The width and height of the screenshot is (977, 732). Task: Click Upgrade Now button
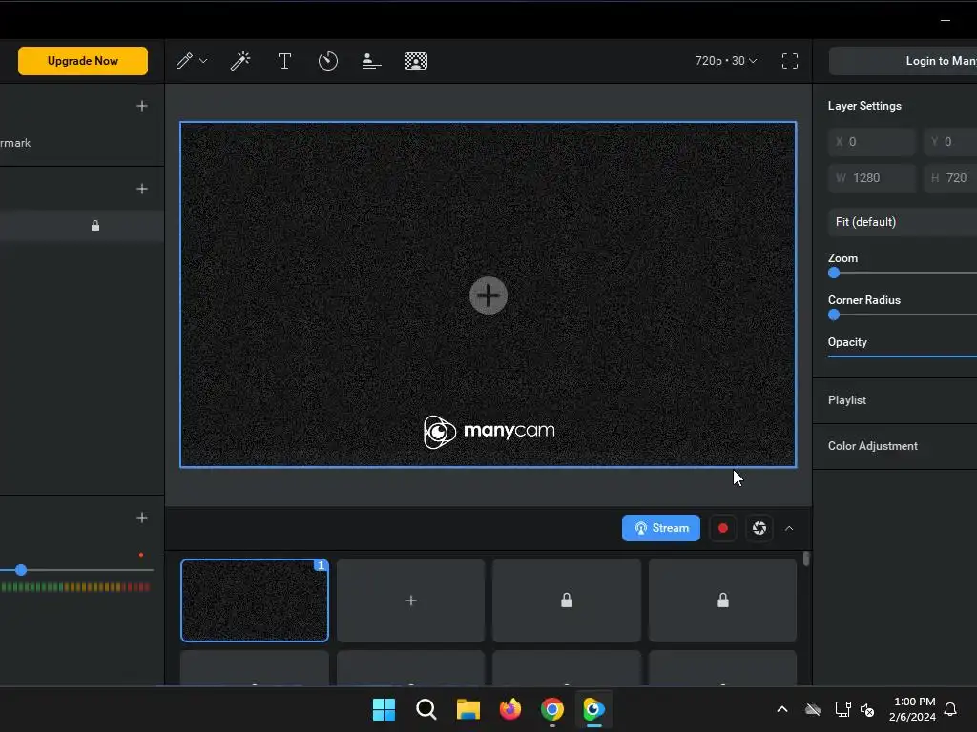[x=83, y=61]
